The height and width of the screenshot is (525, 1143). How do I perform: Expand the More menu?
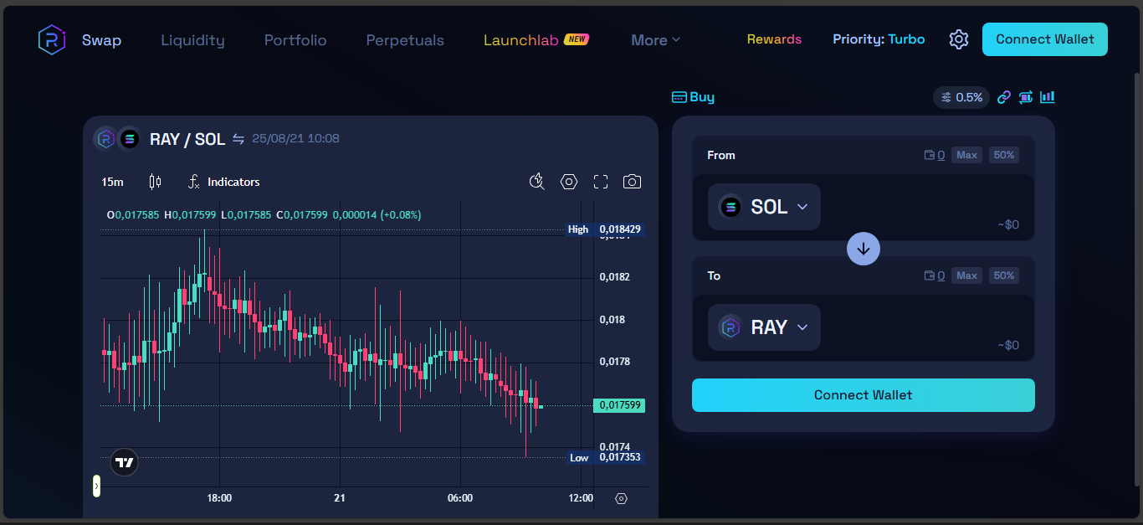655,40
